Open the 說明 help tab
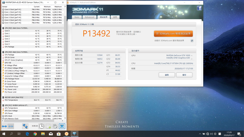 click(115, 17)
